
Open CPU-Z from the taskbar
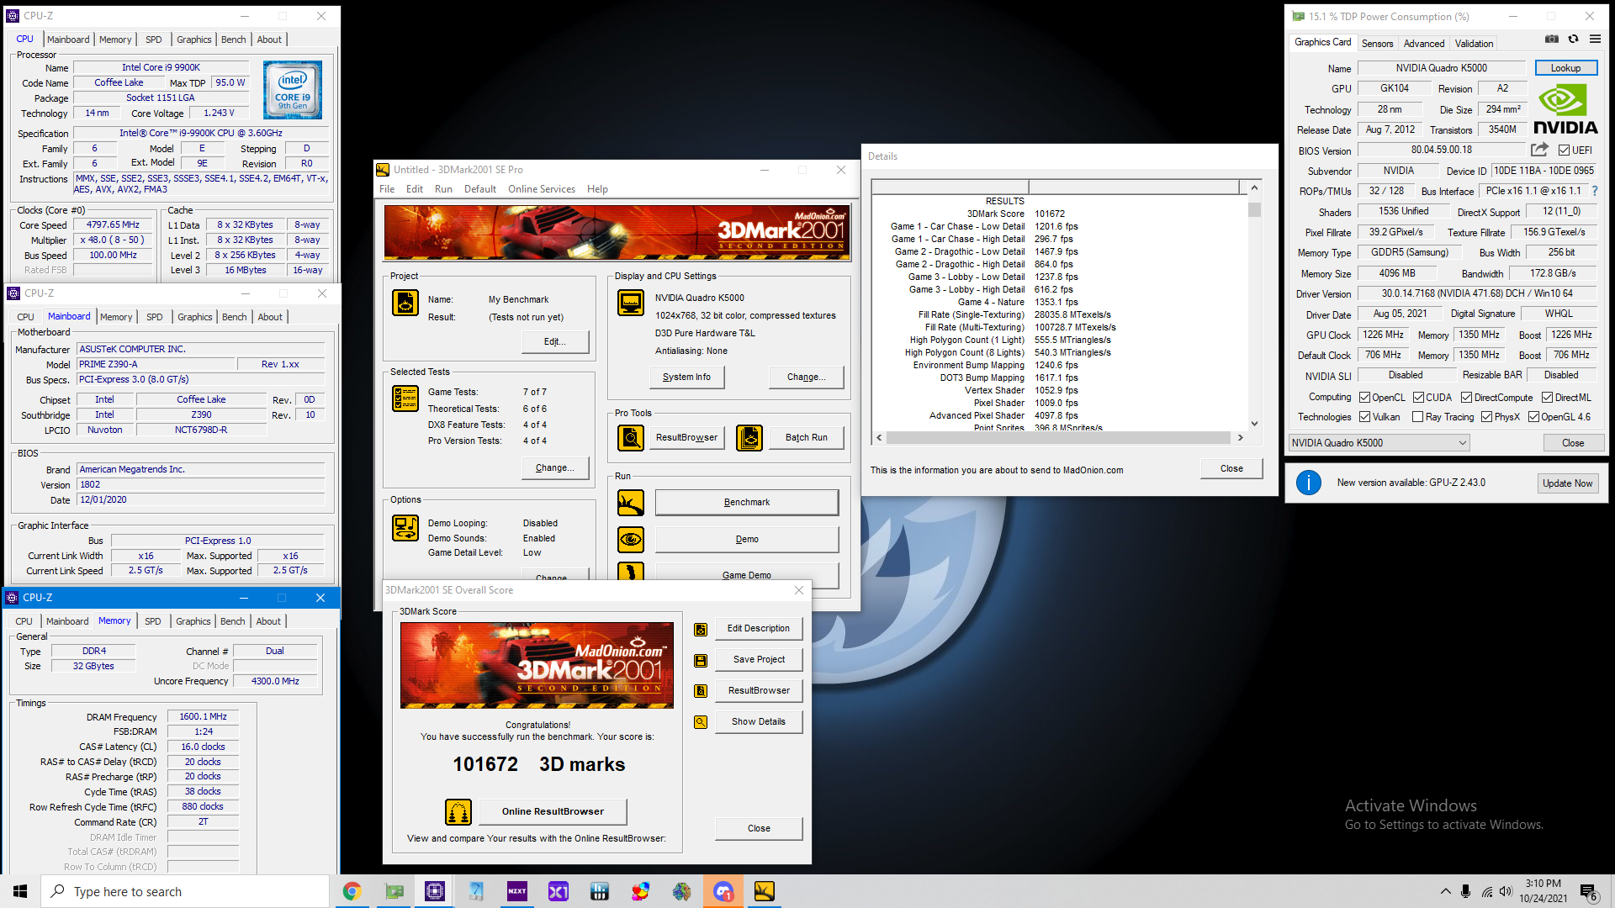(x=435, y=891)
